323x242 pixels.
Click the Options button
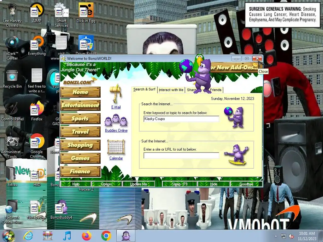coord(107,184)
